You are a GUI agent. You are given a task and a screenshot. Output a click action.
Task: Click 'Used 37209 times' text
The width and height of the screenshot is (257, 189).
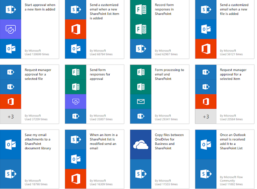tap(36, 119)
